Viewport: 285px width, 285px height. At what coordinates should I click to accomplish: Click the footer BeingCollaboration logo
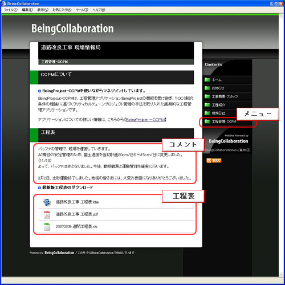click(59, 253)
